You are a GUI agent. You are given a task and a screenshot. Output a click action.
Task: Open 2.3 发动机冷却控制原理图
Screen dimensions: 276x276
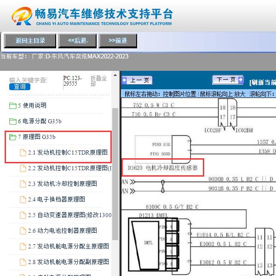click(x=62, y=184)
